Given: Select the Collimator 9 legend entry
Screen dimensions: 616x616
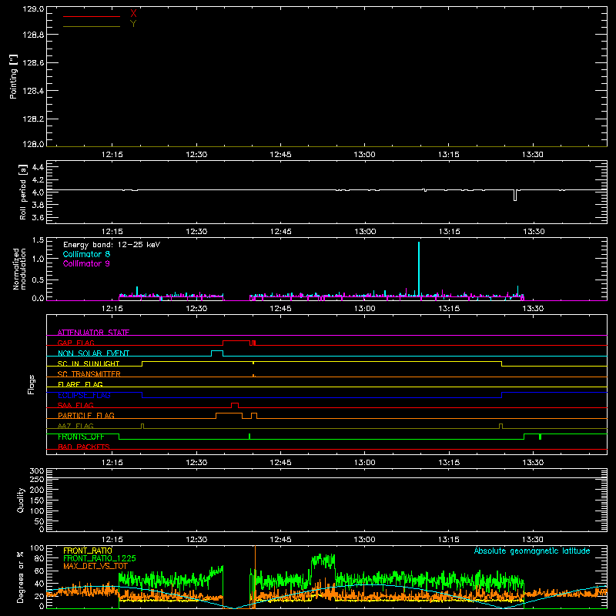Looking at the screenshot, I should 86,263.
